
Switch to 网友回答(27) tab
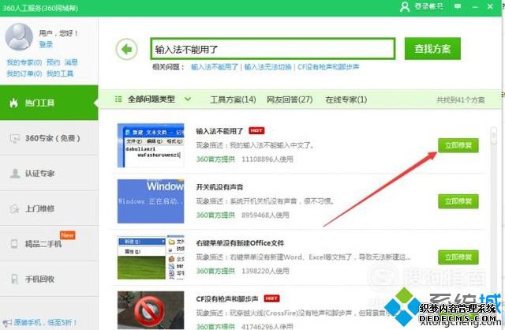pos(290,99)
